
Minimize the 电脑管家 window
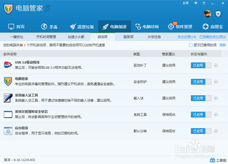click(x=212, y=3)
